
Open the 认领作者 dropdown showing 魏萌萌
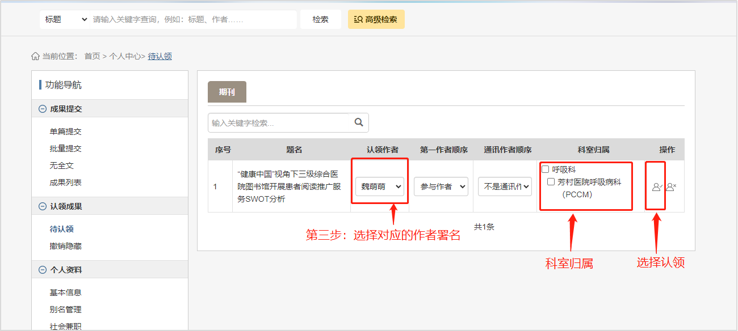(380, 186)
